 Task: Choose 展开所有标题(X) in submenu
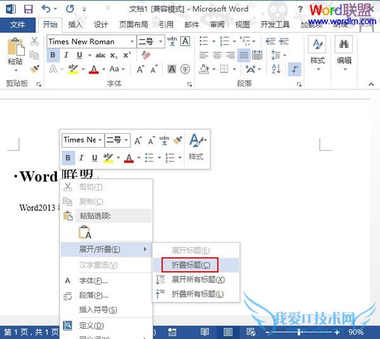coord(196,279)
